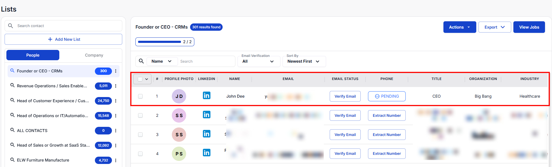Click the 2 / 2 progress bar
Image resolution: width=552 pixels, height=167 pixels.
point(165,42)
